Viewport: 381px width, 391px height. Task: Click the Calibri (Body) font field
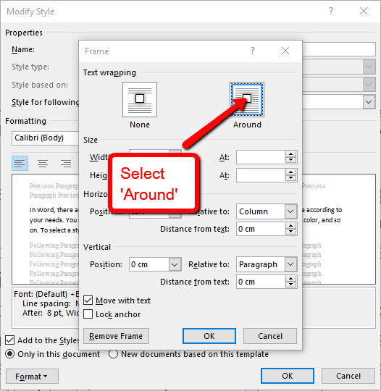point(45,138)
